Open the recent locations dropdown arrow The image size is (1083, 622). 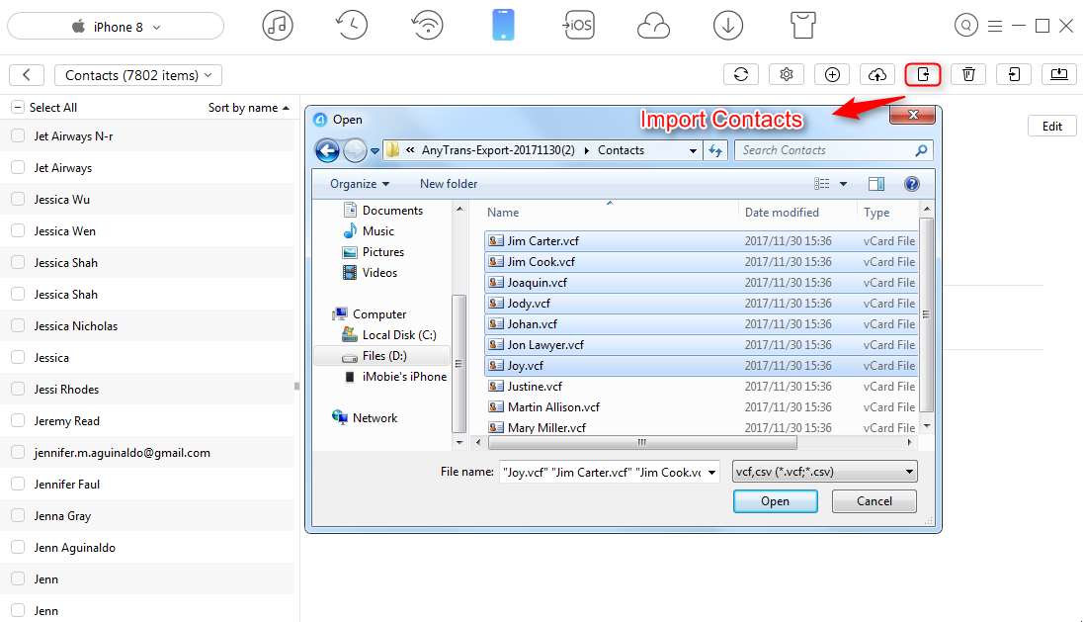pos(375,150)
